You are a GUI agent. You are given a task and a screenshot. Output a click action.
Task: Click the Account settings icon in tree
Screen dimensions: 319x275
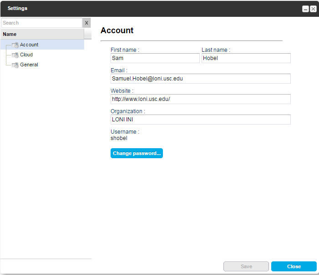(15, 45)
